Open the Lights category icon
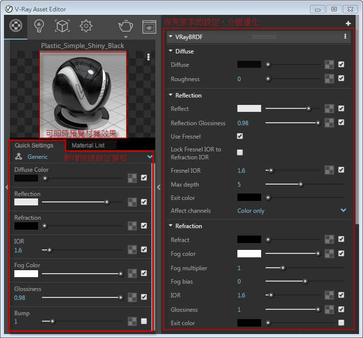 (x=39, y=26)
